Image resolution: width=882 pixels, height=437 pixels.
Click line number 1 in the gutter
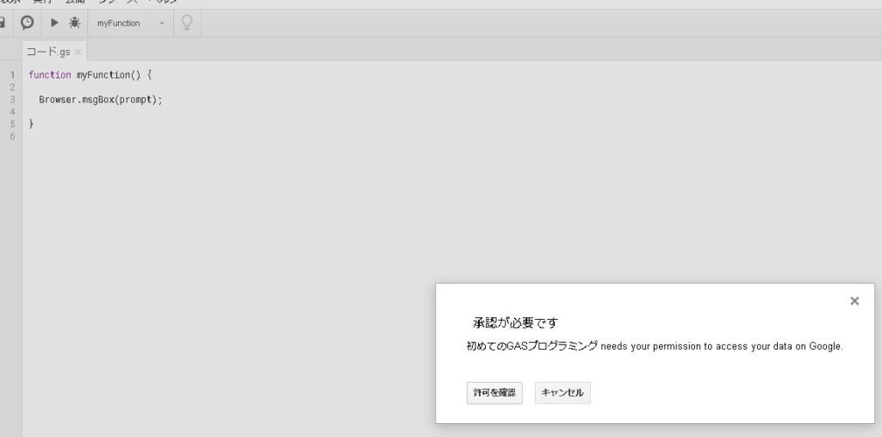tap(12, 75)
